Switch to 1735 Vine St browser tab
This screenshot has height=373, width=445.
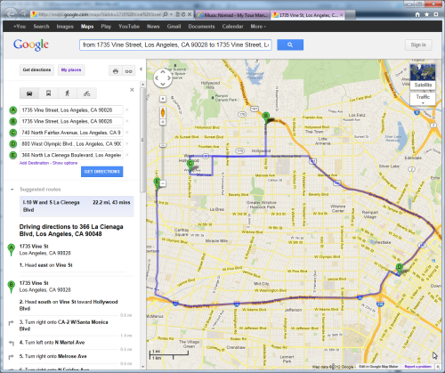[x=308, y=15]
